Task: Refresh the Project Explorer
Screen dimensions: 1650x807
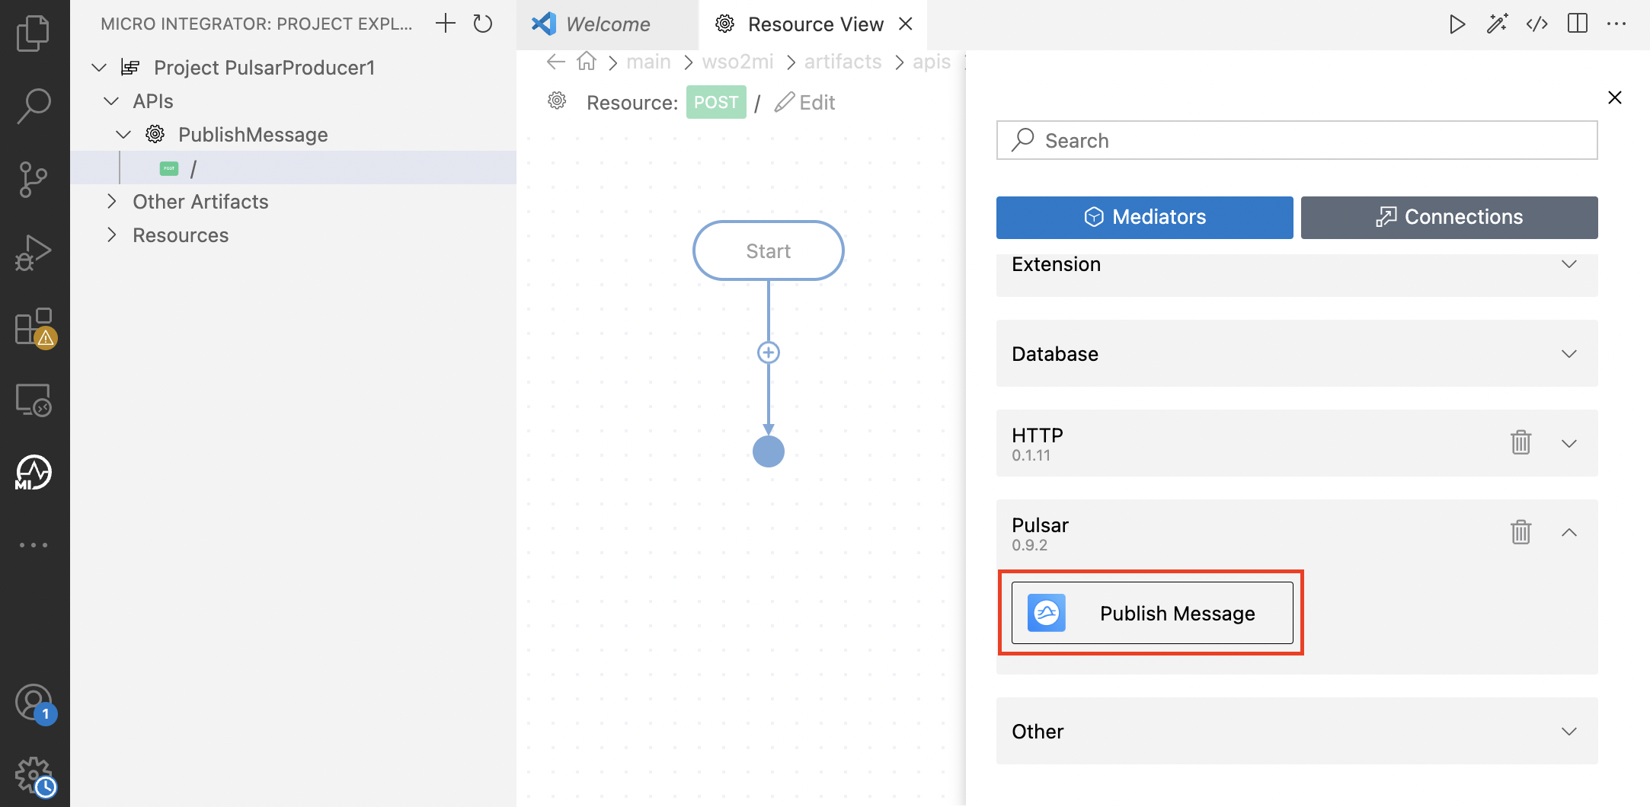Action: (483, 24)
